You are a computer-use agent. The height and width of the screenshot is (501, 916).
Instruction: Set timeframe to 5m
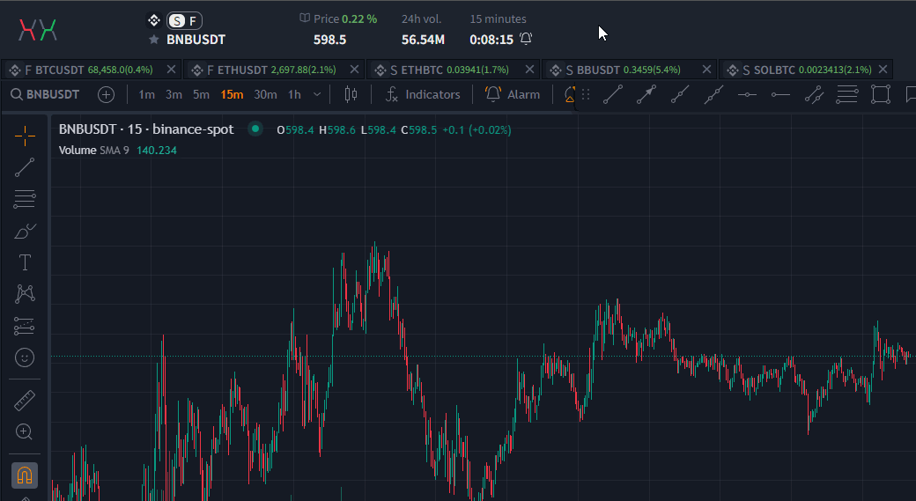(201, 94)
